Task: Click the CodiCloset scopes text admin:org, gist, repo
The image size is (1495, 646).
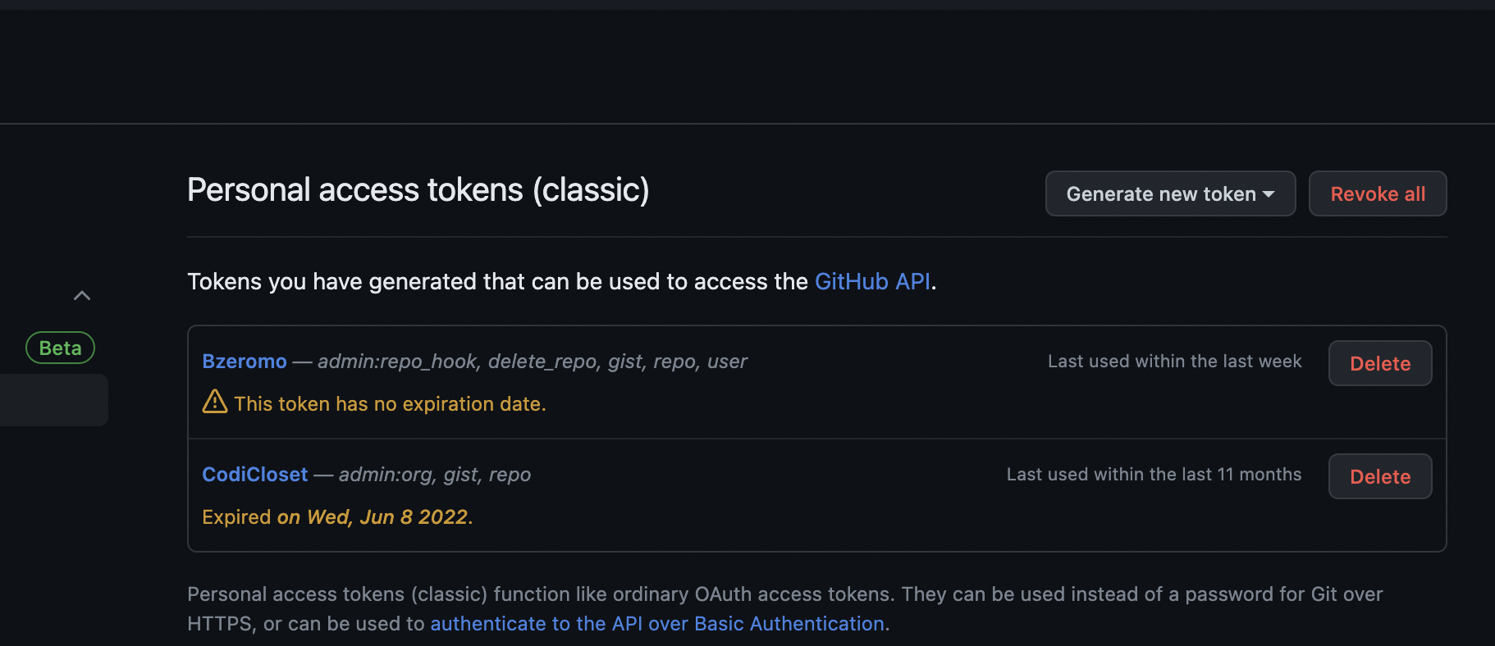Action: point(435,475)
